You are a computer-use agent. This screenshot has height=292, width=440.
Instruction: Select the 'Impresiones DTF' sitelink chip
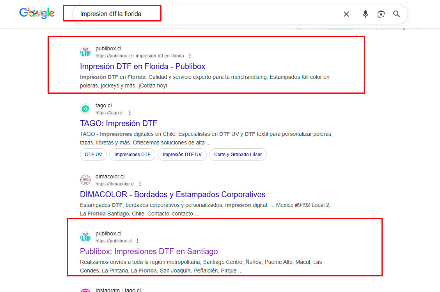pos(132,155)
